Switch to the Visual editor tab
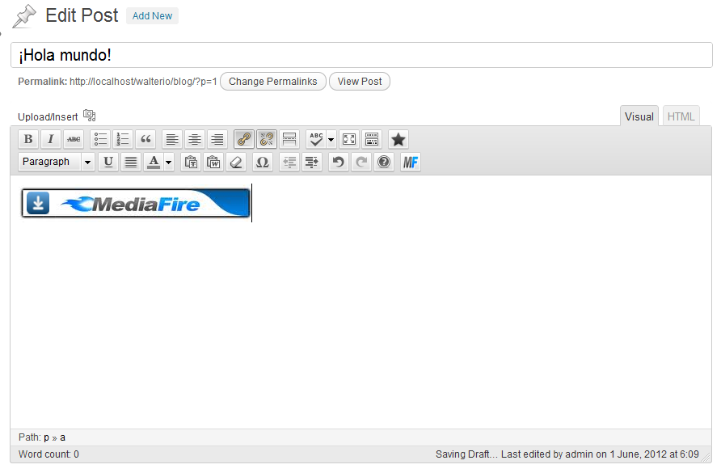 (x=639, y=116)
